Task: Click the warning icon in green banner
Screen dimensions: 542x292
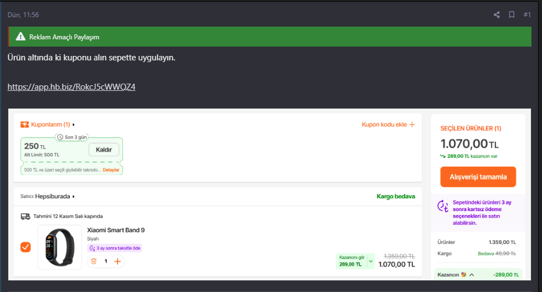Action: tap(21, 37)
